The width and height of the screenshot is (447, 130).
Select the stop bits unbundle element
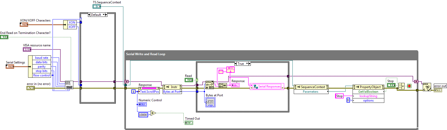(42, 71)
